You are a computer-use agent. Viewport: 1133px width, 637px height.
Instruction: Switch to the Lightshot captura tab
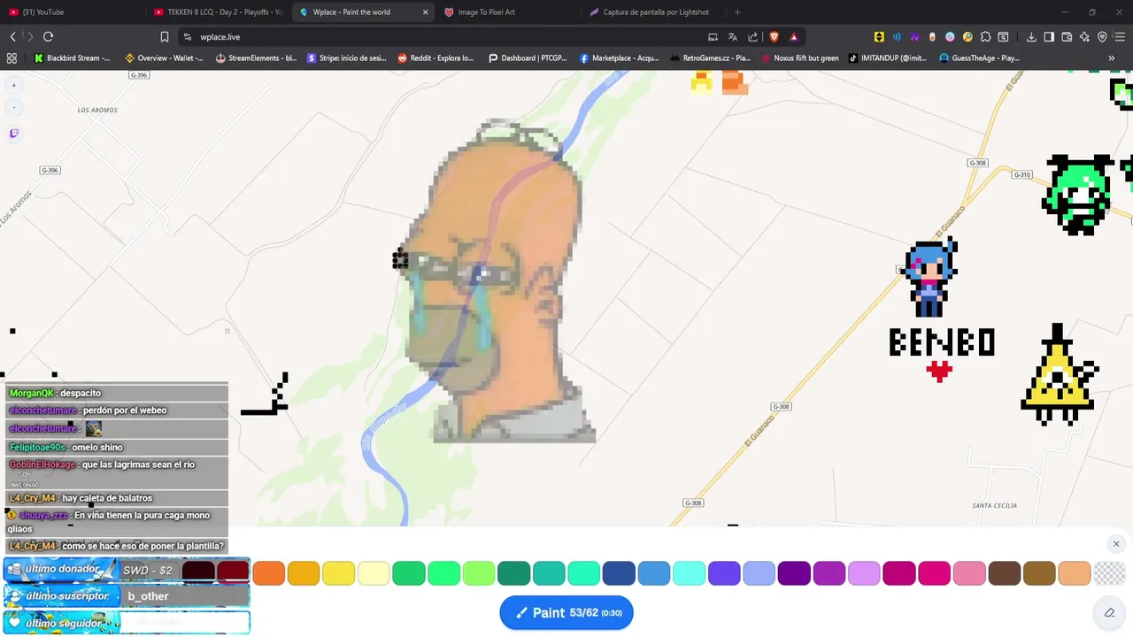tap(653, 12)
